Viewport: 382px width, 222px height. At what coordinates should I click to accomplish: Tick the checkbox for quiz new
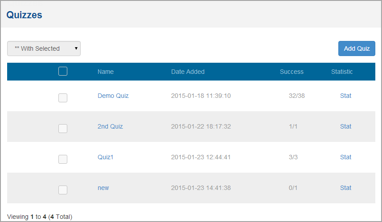click(63, 190)
